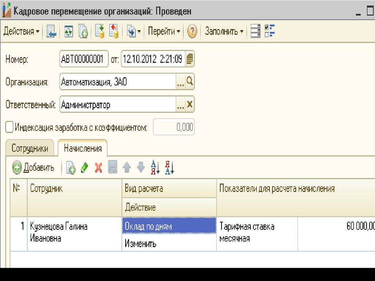Screen dimensions: 375x281
Task: Click into the Номер input field
Action: click(x=84, y=59)
